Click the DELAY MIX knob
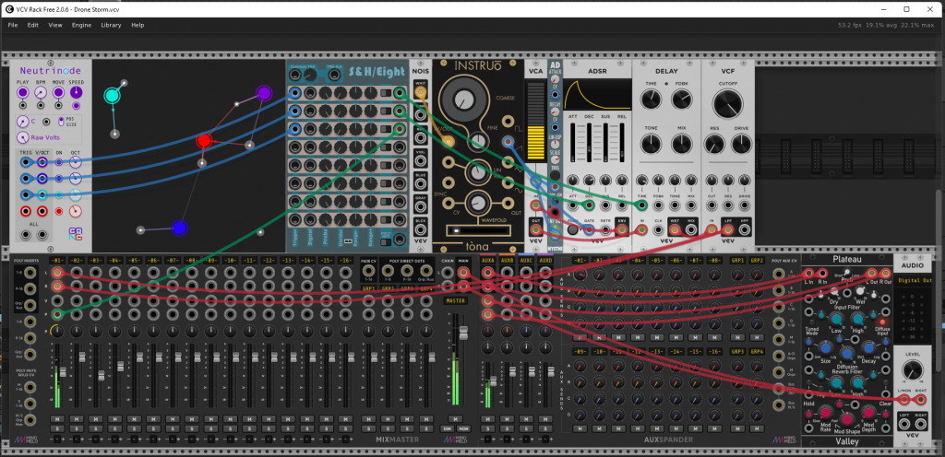 [681, 143]
